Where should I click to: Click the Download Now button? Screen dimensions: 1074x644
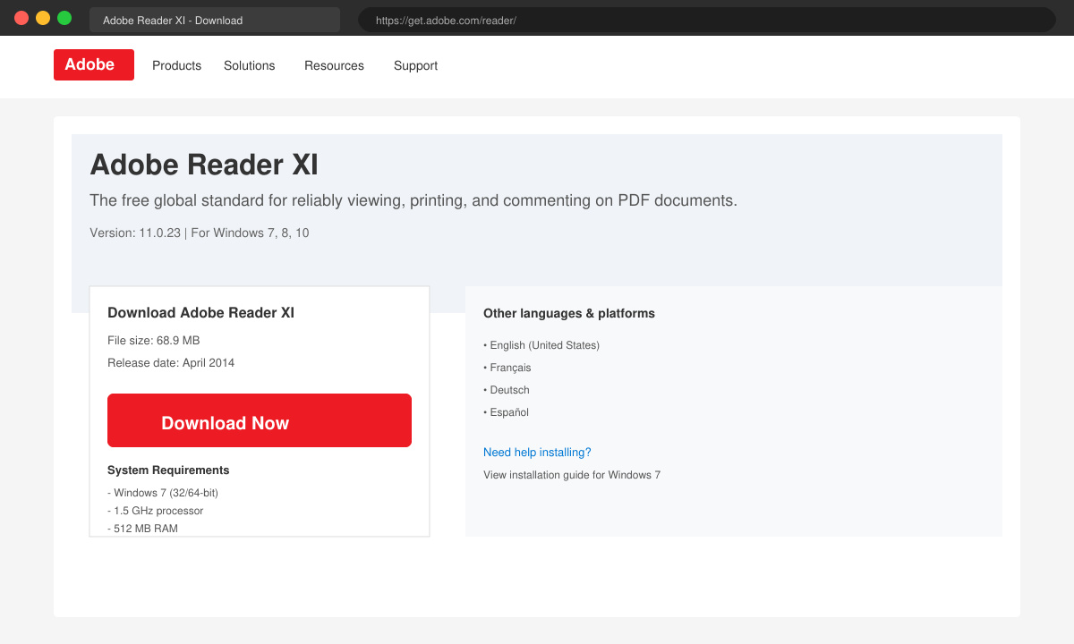[x=260, y=420]
